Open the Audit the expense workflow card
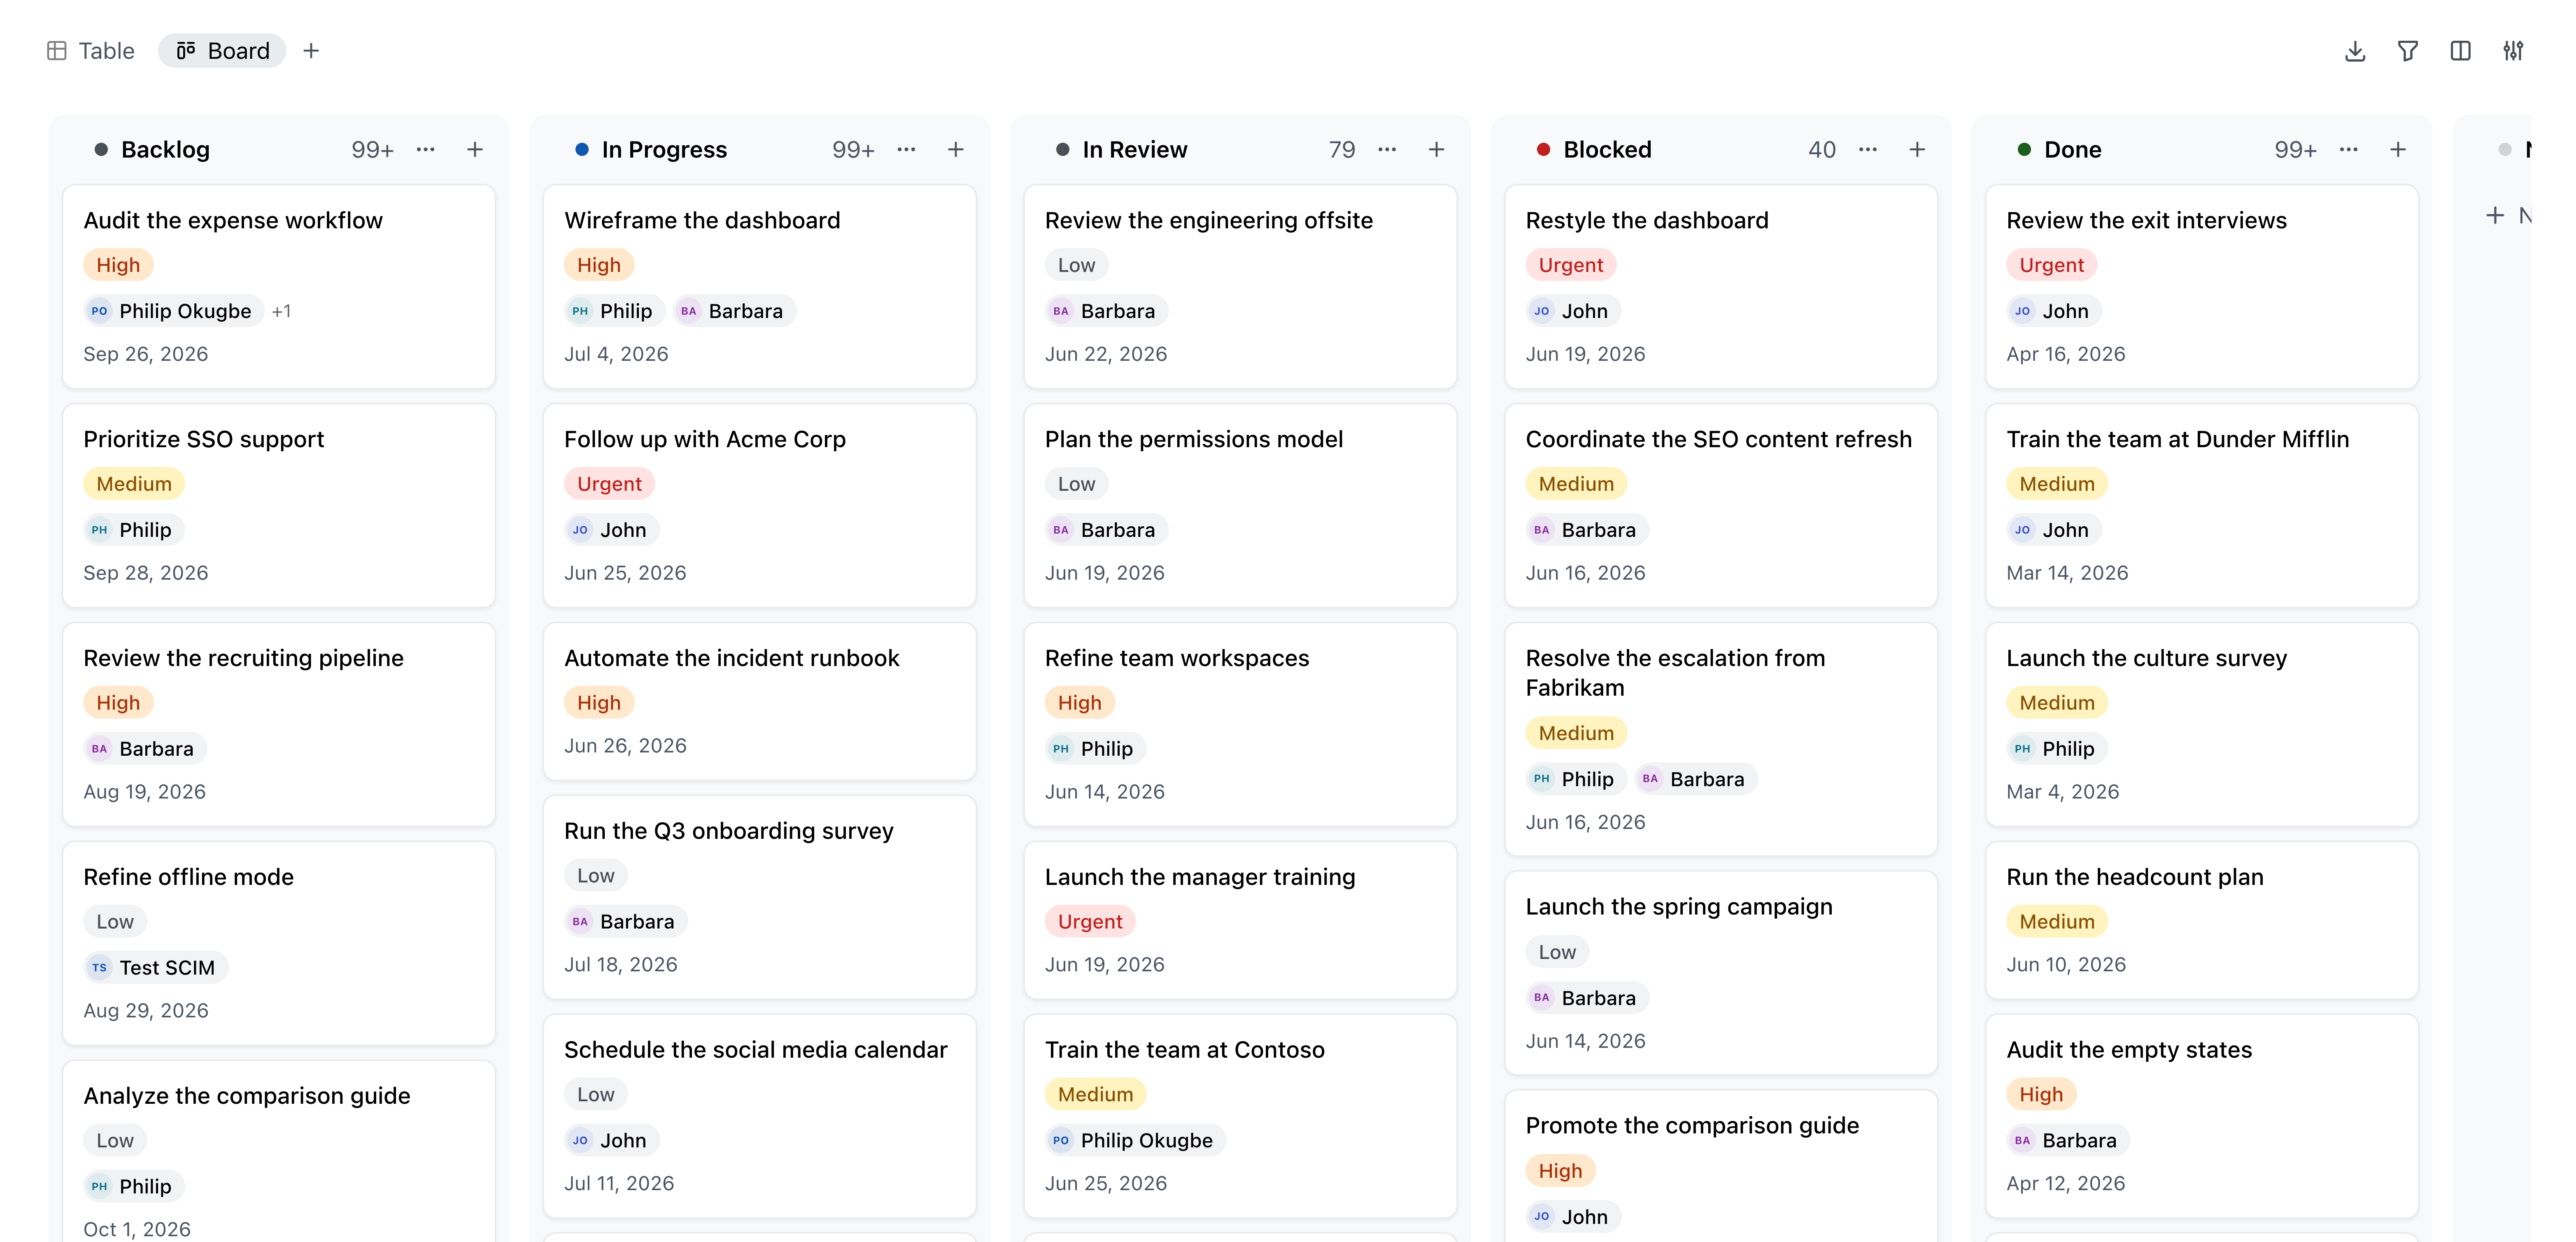2576x1242 pixels. coord(279,287)
